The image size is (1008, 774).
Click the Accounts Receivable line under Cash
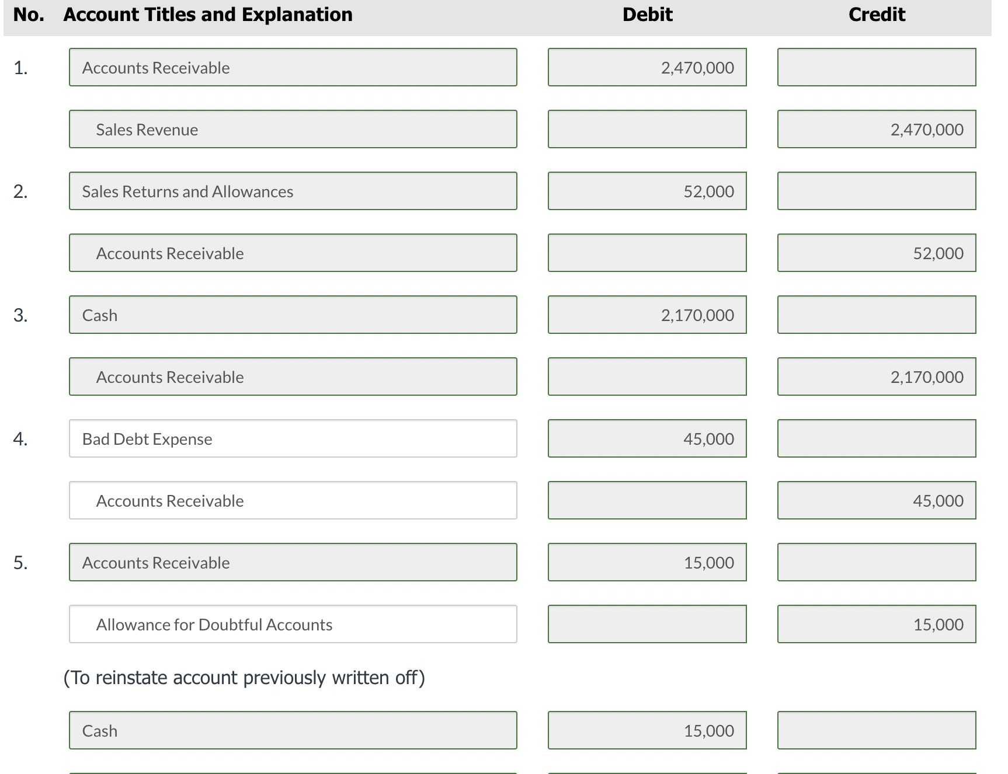coord(292,376)
